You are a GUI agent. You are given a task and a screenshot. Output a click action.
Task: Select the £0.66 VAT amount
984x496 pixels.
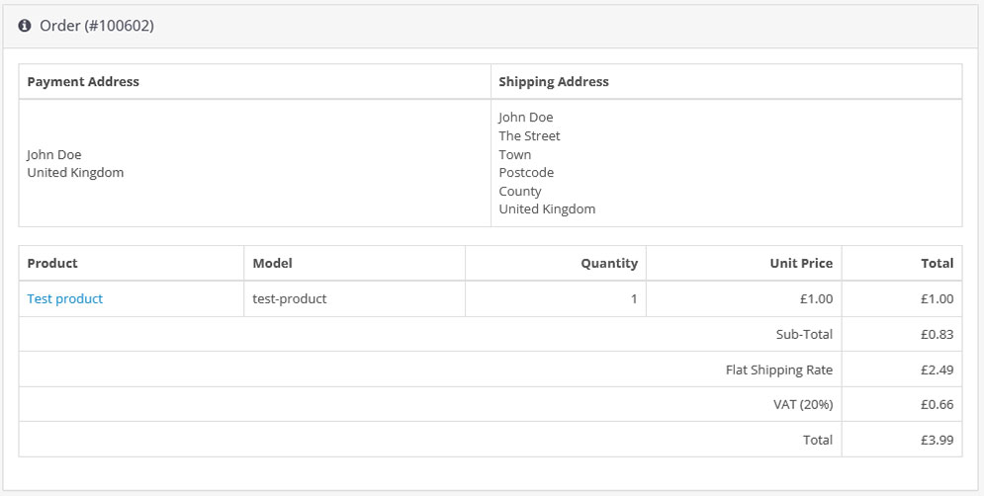(937, 404)
